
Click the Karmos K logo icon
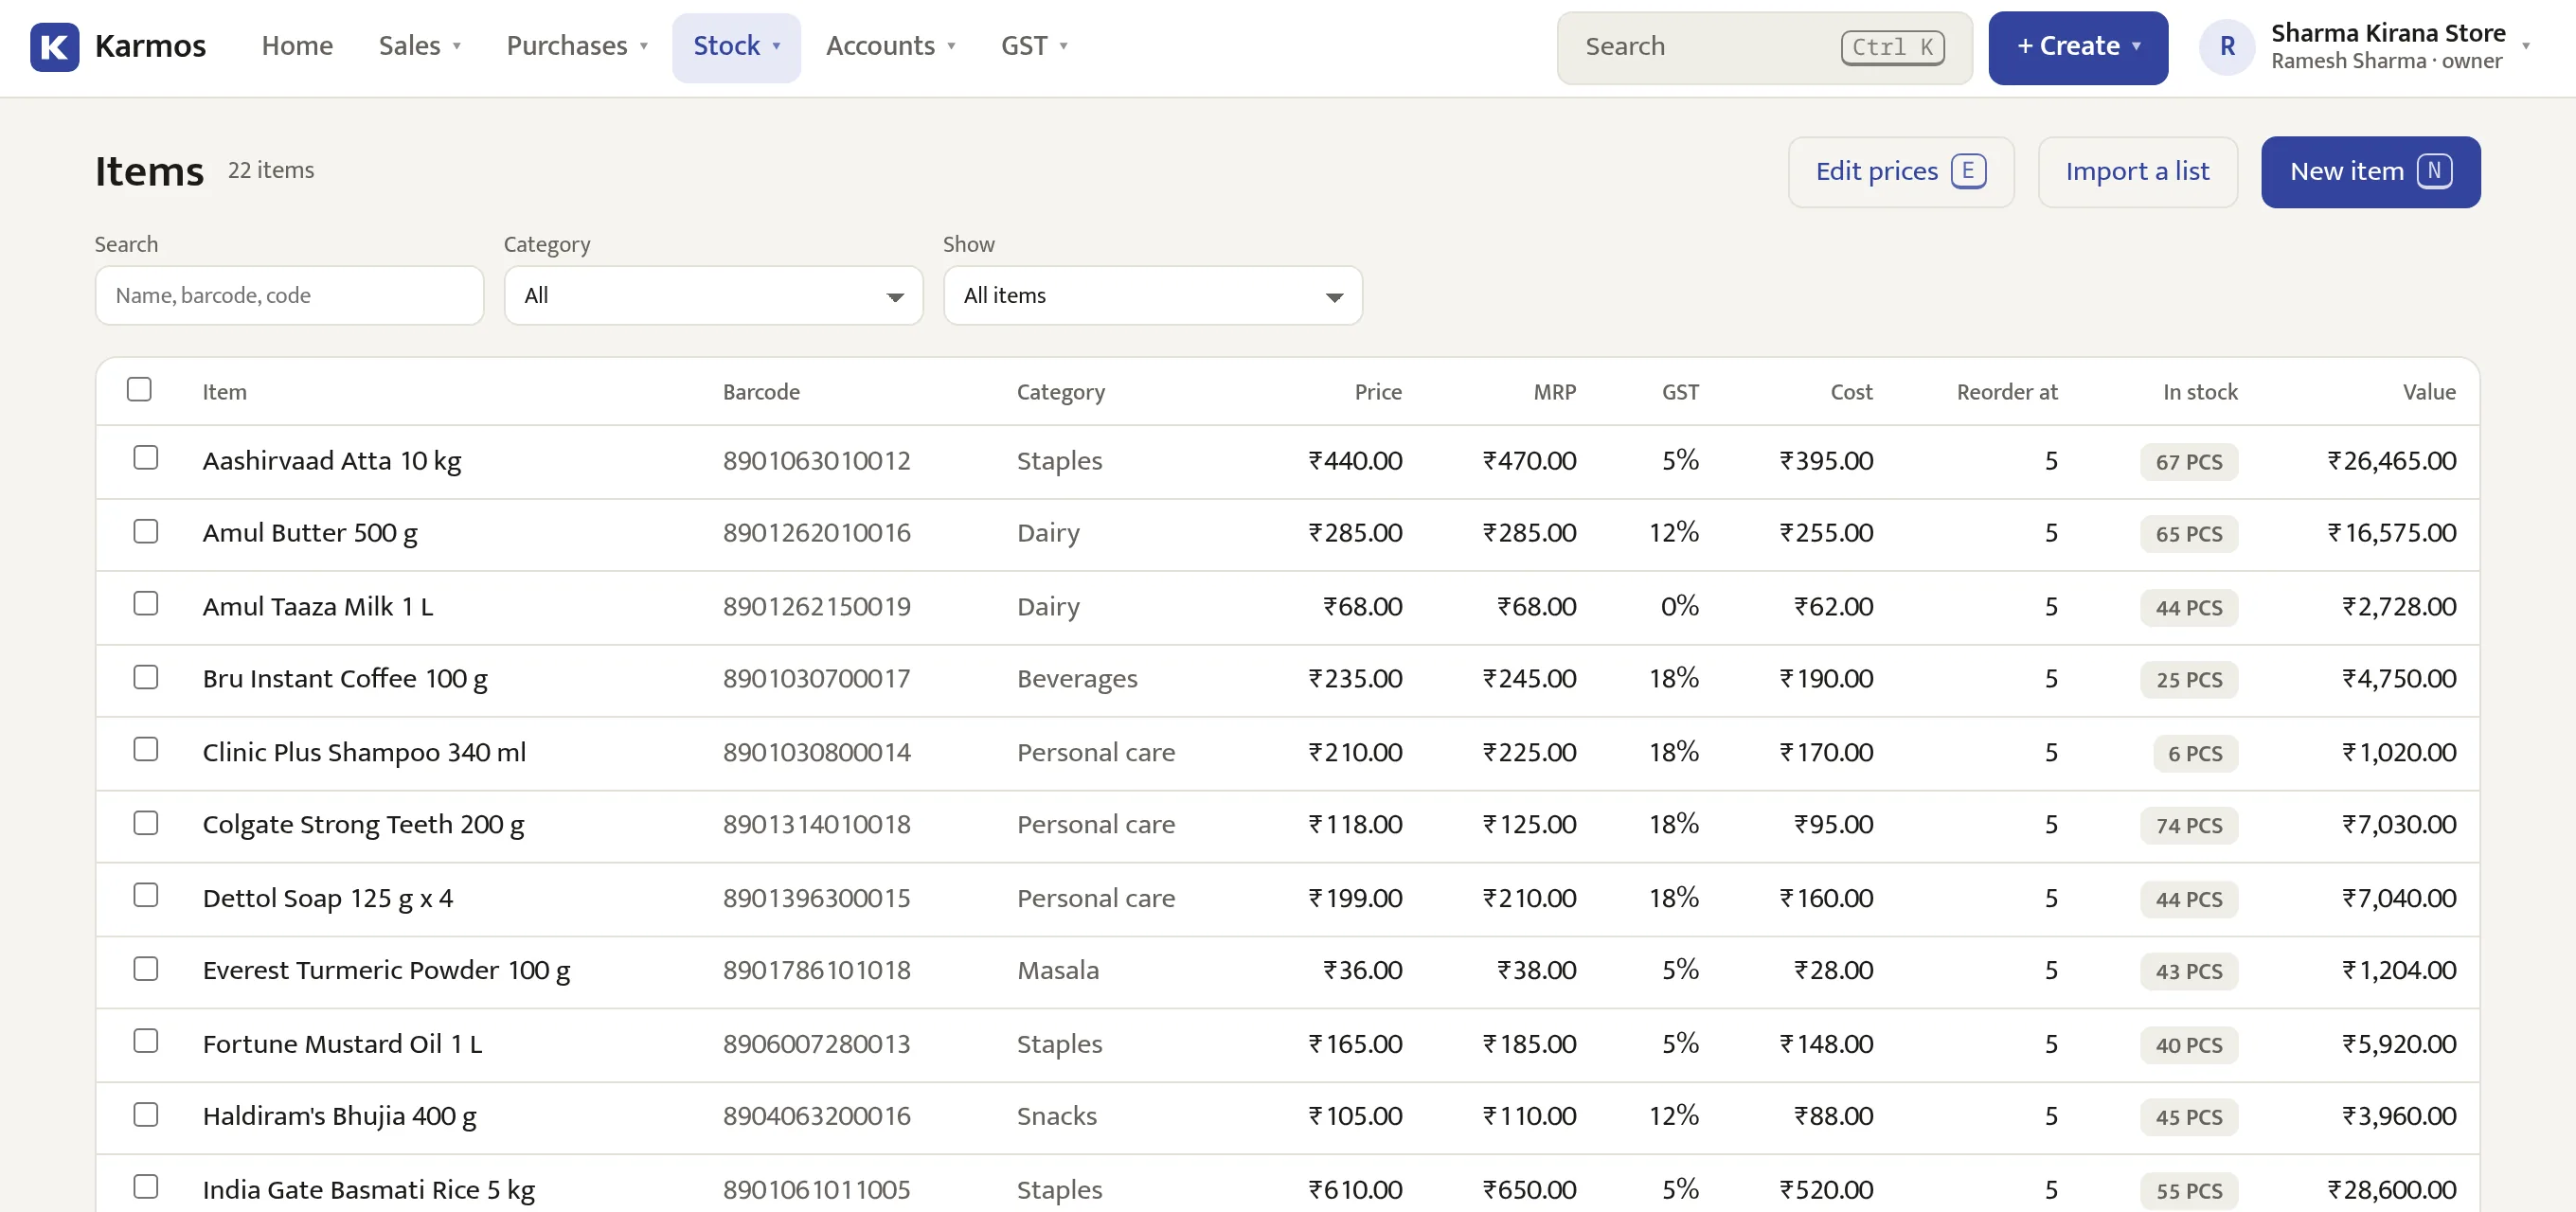coord(54,47)
